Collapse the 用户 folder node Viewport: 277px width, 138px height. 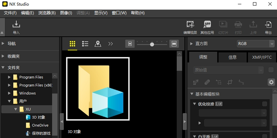(9, 101)
